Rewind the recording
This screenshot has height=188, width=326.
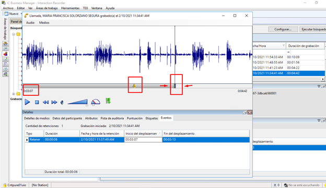click(45, 102)
